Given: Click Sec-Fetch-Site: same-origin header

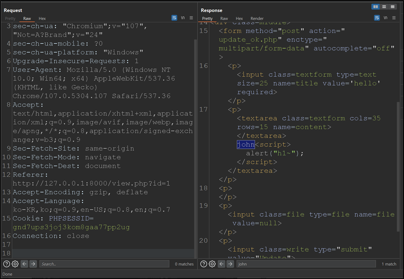Looking at the screenshot, I should [73, 149].
